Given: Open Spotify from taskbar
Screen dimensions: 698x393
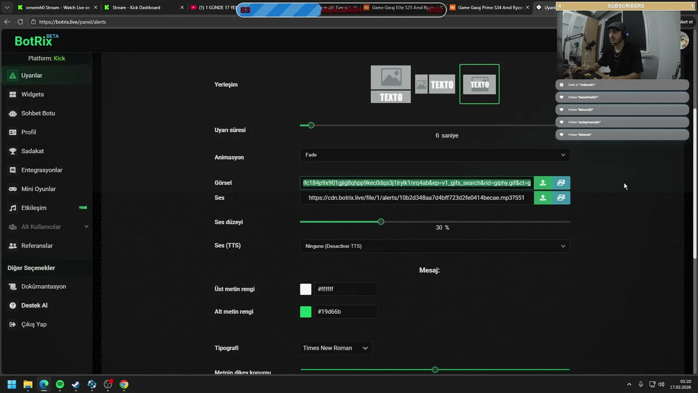Looking at the screenshot, I should pyautogui.click(x=60, y=384).
